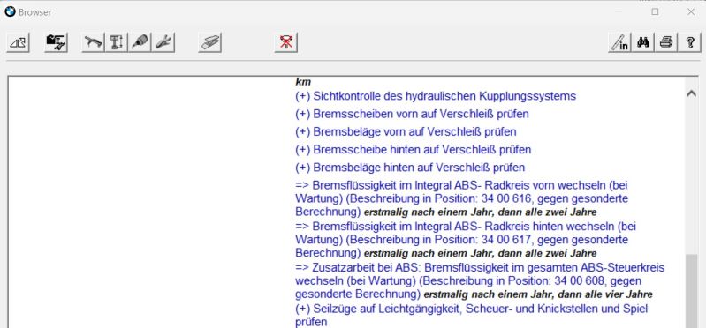Open 'Seilzüge auf Leichtgängigkeit' prüfen link

pyautogui.click(x=472, y=316)
